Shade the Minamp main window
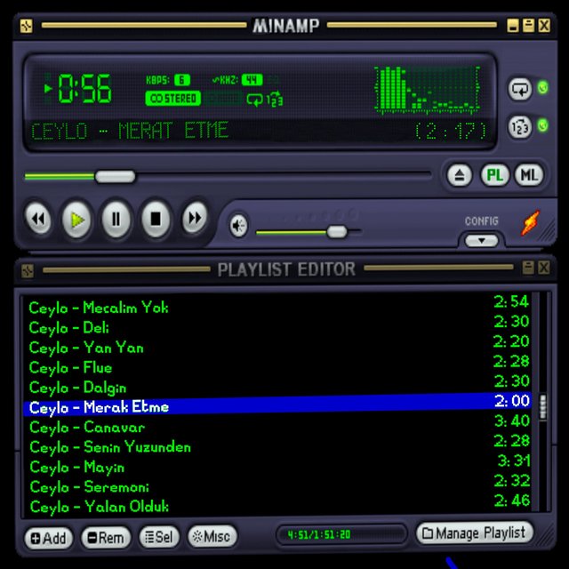 coord(528,26)
